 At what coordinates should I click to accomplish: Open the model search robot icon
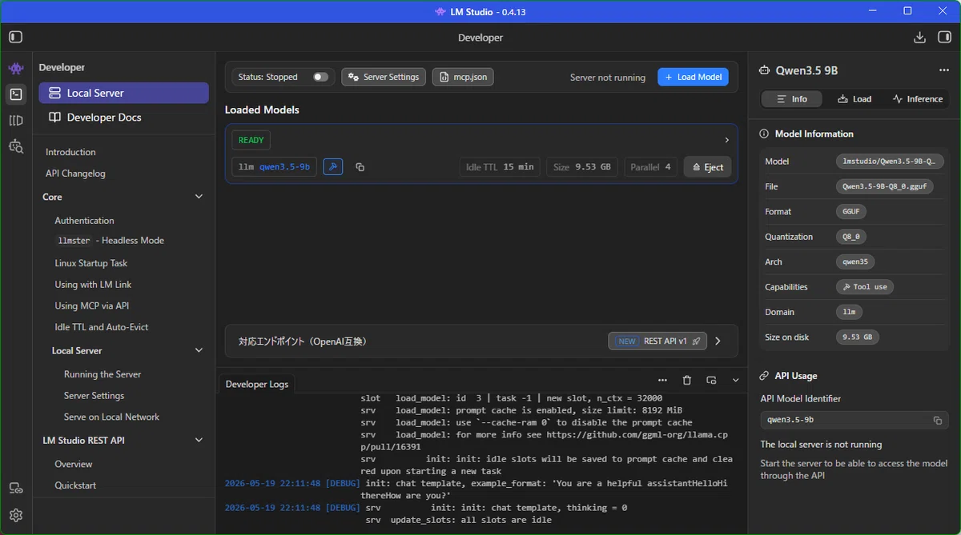coord(16,146)
